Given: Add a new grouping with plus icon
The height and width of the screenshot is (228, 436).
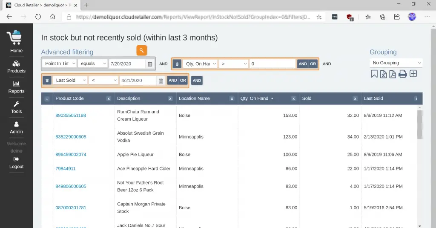Looking at the screenshot, I should tap(413, 73).
